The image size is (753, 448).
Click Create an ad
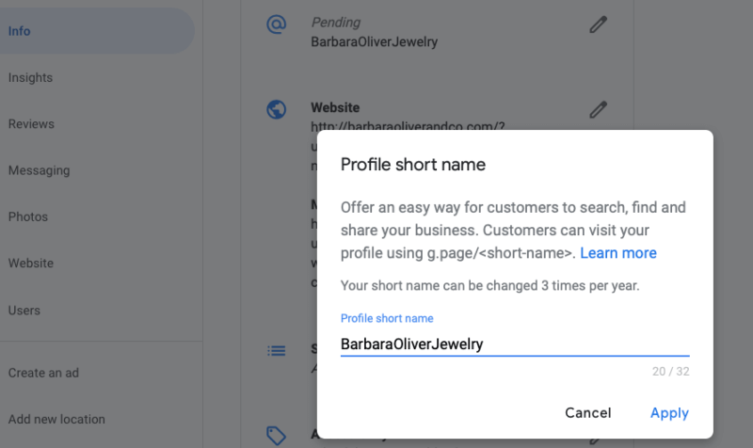[43, 373]
